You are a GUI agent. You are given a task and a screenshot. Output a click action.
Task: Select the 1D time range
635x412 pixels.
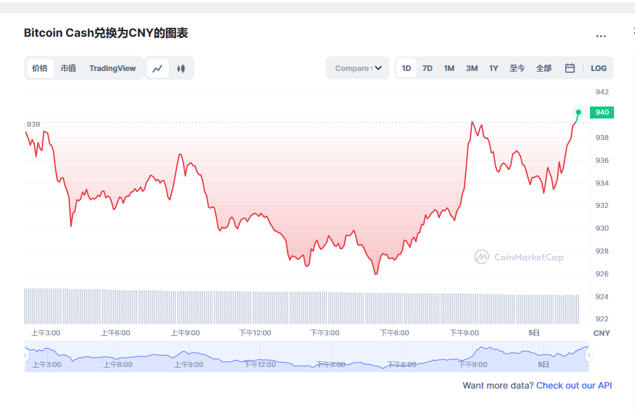pos(406,68)
